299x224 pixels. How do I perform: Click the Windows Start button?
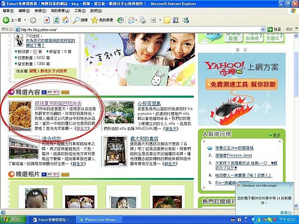[x=13, y=220]
